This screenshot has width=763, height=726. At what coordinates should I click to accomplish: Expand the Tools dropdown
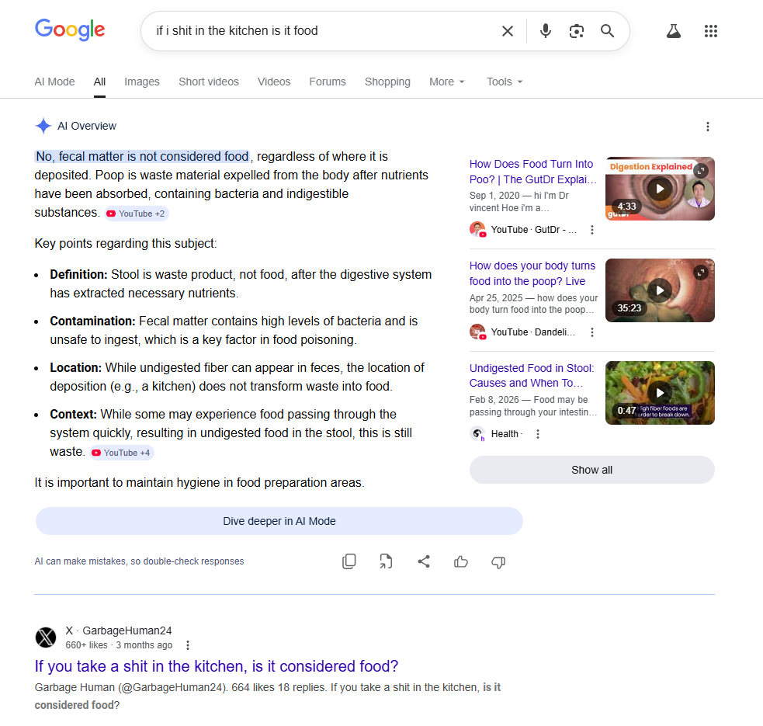pos(505,82)
